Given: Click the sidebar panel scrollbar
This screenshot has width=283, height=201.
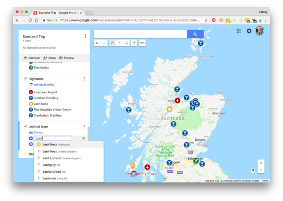Looking at the screenshot, I should click(x=89, y=134).
